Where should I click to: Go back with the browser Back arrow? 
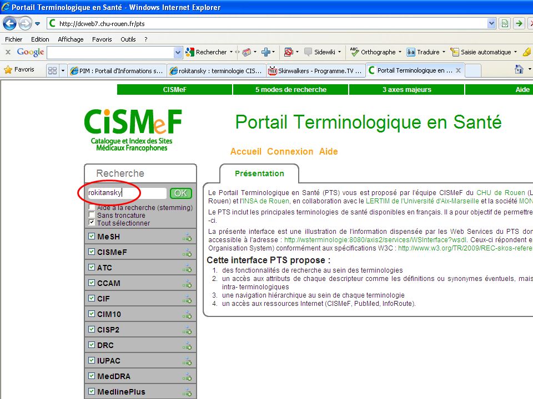click(x=9, y=23)
